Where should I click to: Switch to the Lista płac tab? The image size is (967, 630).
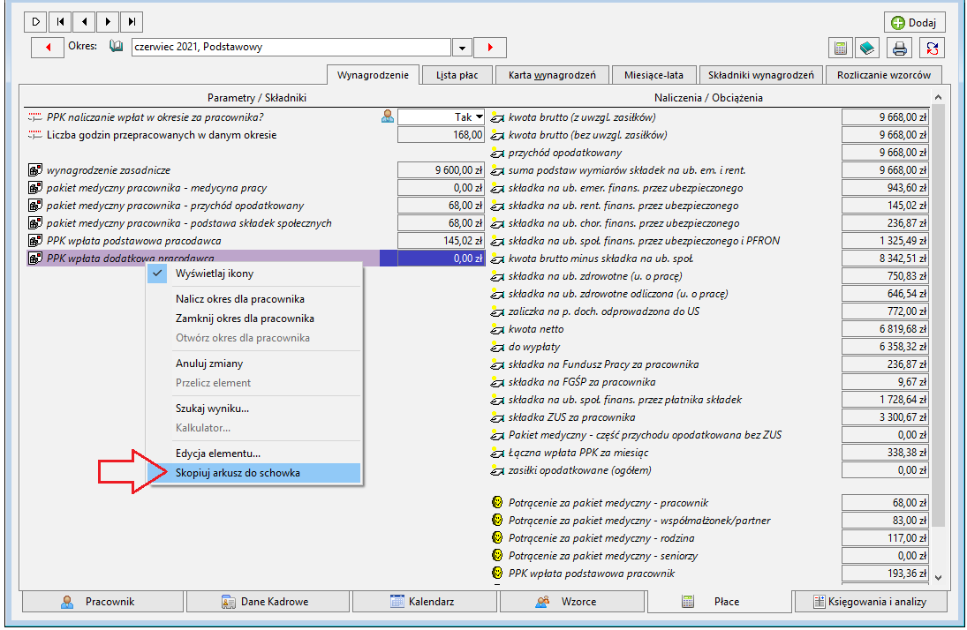tap(457, 75)
